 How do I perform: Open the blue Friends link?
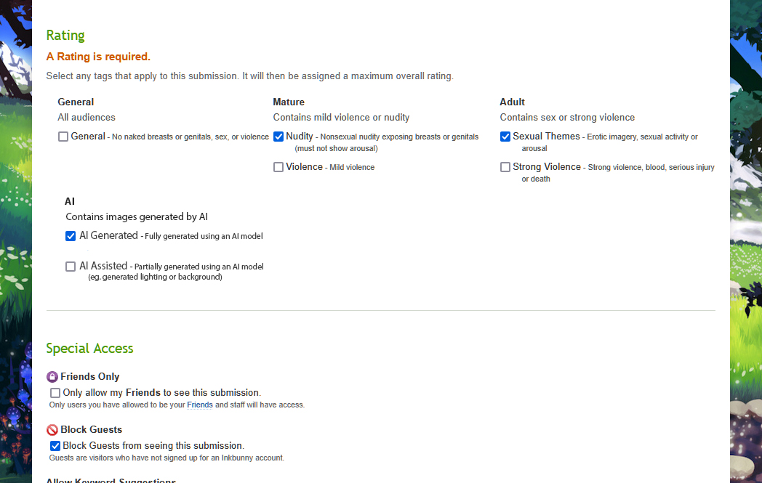pyautogui.click(x=200, y=405)
